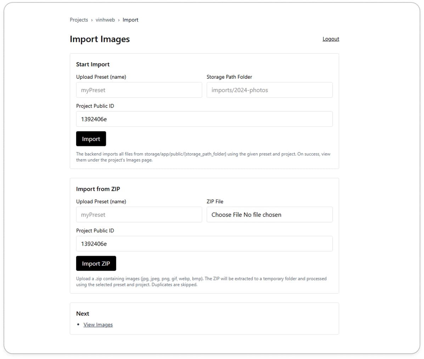Open the vinhweb project breadcrumb link
The image size is (424, 359).
click(x=105, y=20)
